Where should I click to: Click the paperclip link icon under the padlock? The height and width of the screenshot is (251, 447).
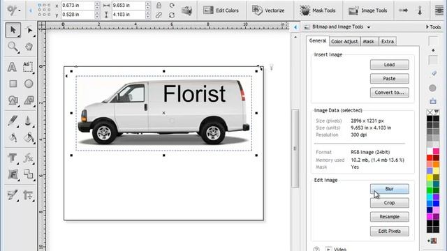click(x=159, y=15)
